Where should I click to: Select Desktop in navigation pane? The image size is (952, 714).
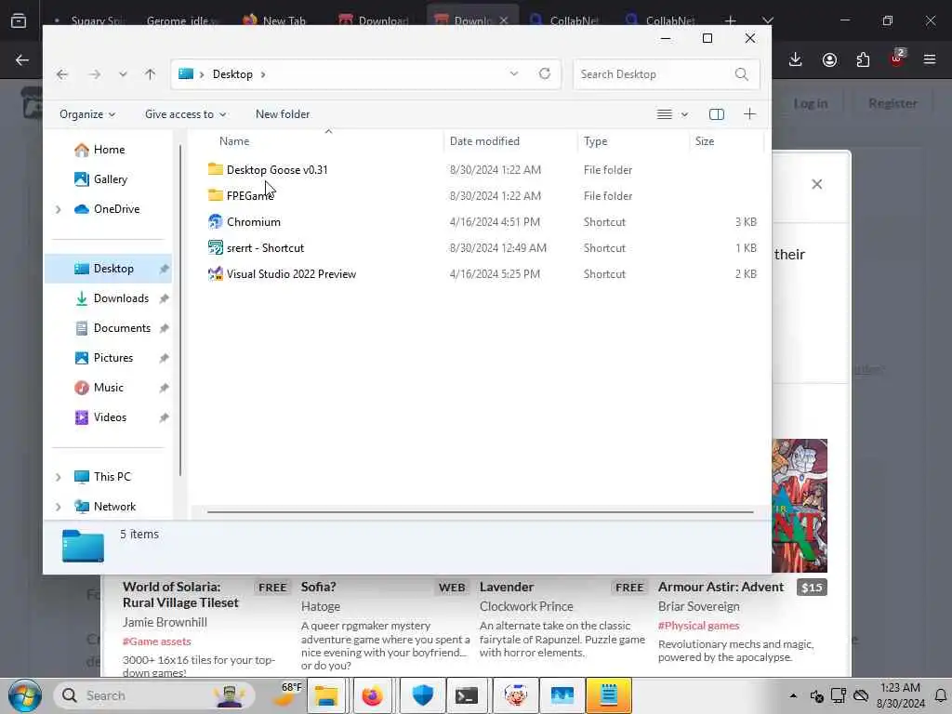click(112, 269)
